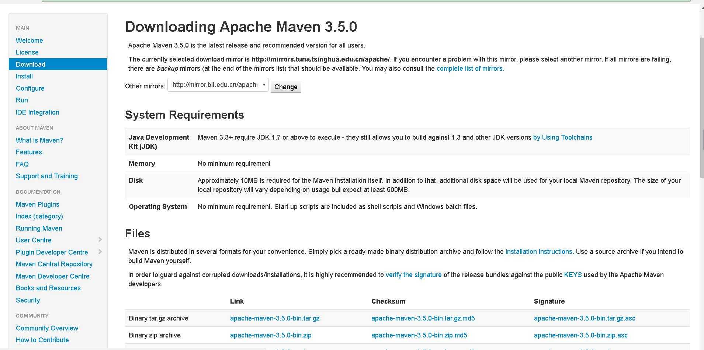This screenshot has height=350, width=704.
Task: Open Plugin Developer Centre link
Action: coord(52,252)
